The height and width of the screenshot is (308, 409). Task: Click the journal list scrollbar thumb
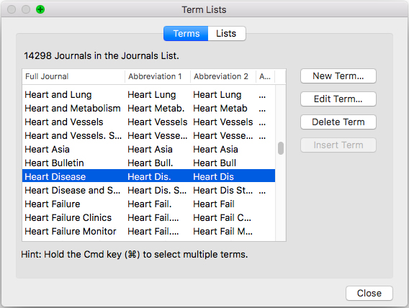pyautogui.click(x=281, y=148)
